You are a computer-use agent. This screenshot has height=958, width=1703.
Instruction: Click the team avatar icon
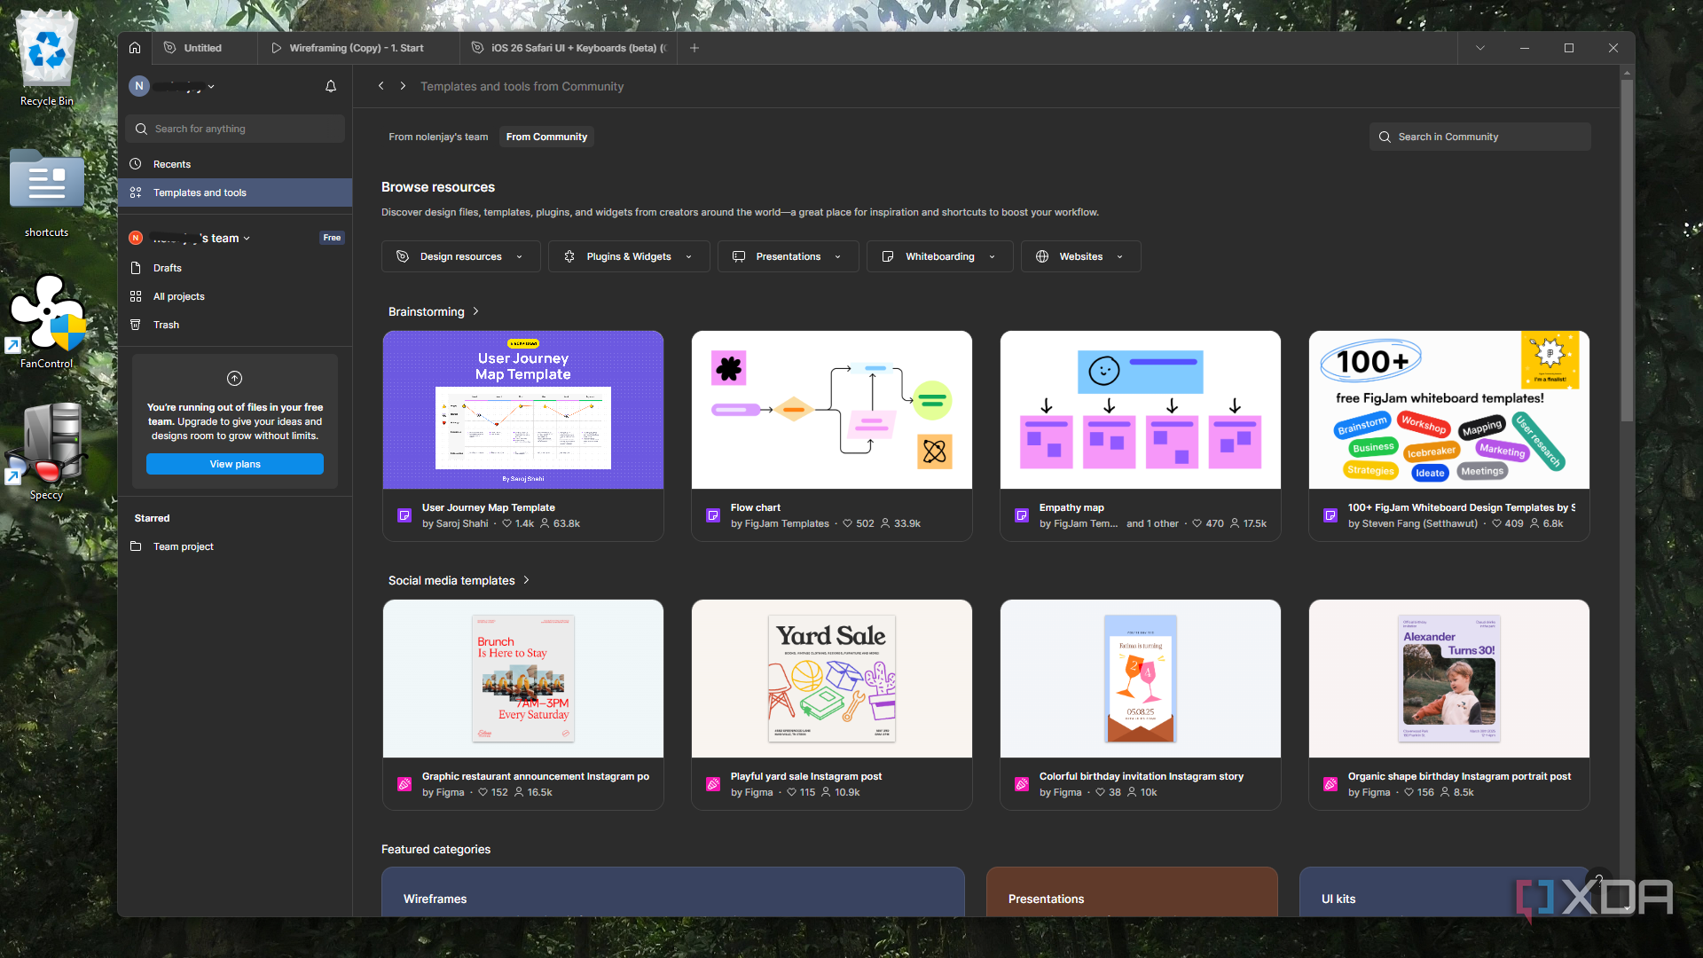tap(136, 238)
